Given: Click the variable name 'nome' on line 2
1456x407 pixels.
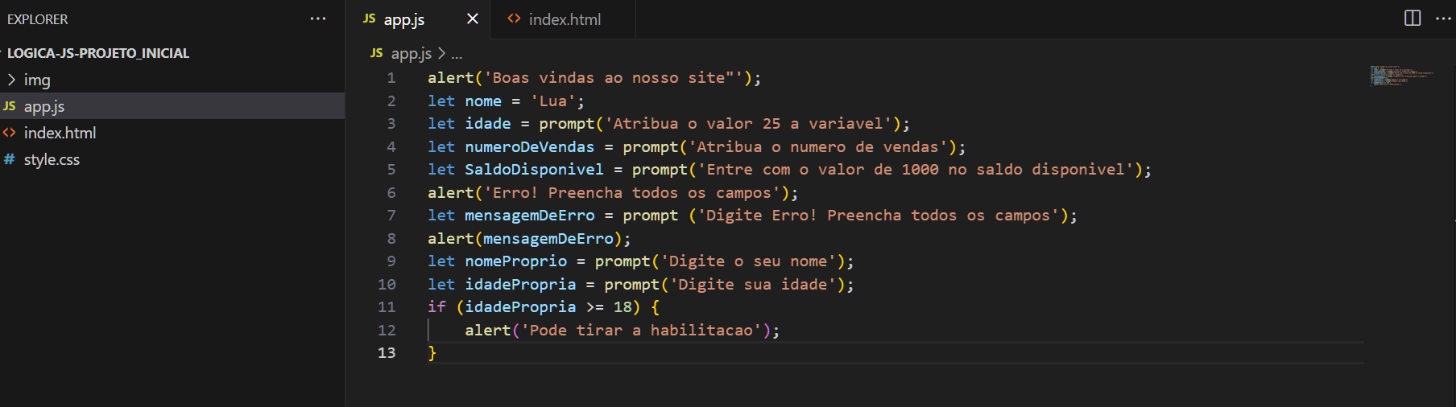Looking at the screenshot, I should (x=483, y=101).
